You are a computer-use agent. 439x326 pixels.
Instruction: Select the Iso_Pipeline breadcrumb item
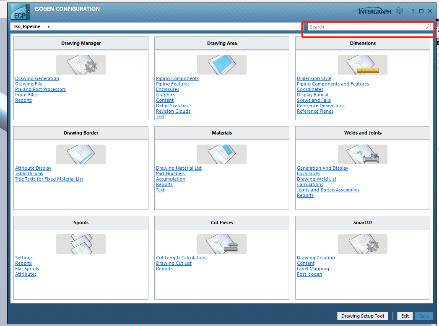point(27,26)
